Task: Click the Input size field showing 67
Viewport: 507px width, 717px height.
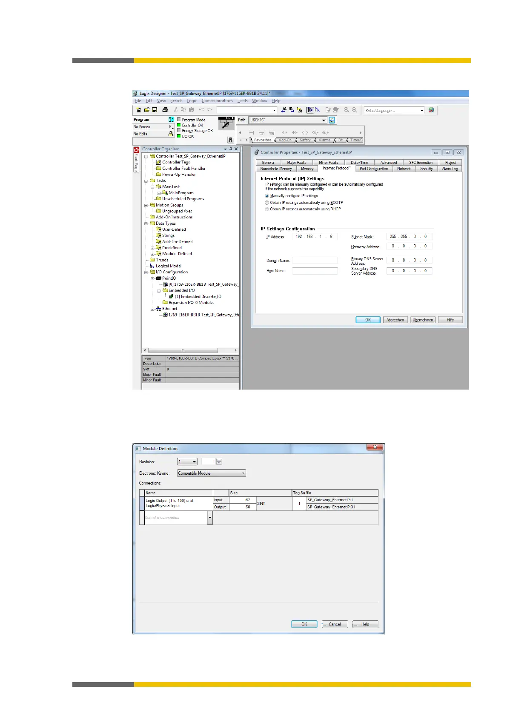Action: click(243, 500)
